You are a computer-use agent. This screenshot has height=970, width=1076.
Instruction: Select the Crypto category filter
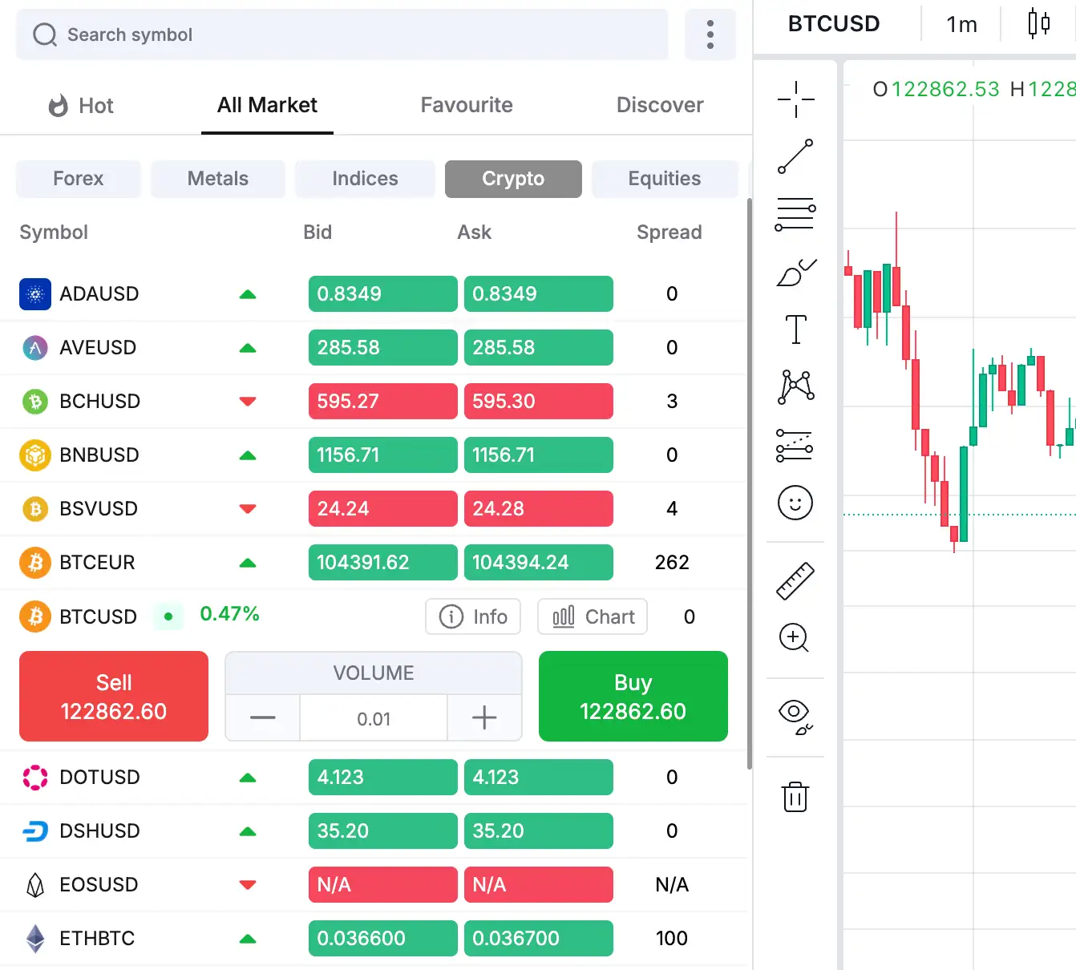click(513, 179)
